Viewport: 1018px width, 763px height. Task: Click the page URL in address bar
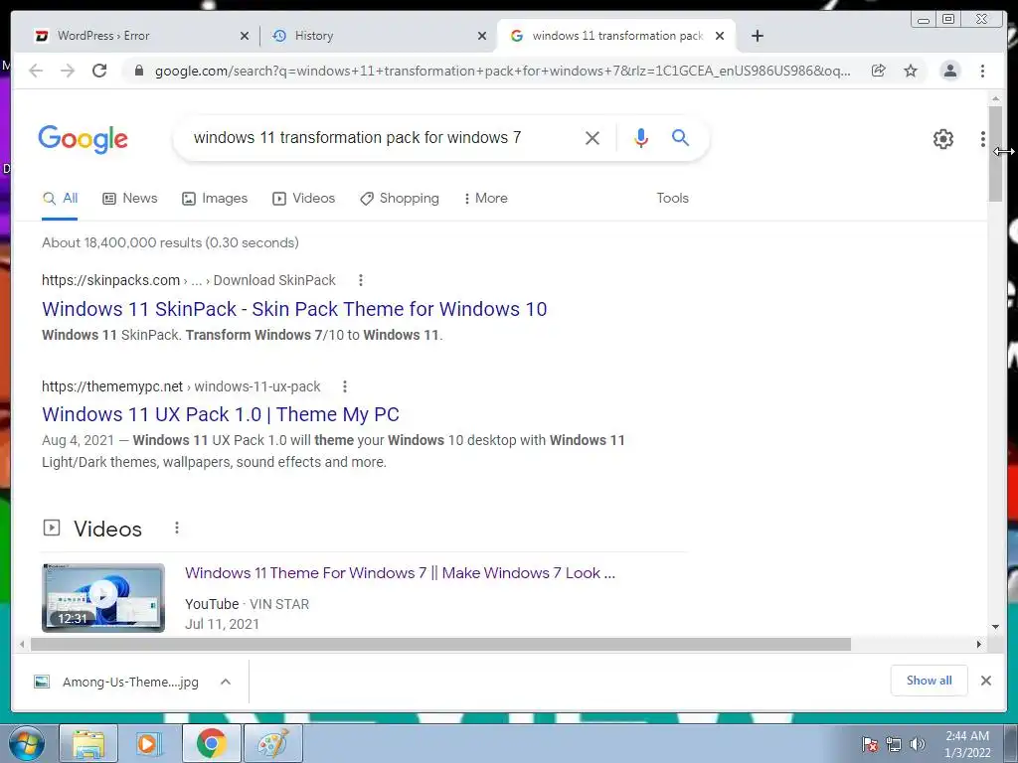[x=502, y=71]
